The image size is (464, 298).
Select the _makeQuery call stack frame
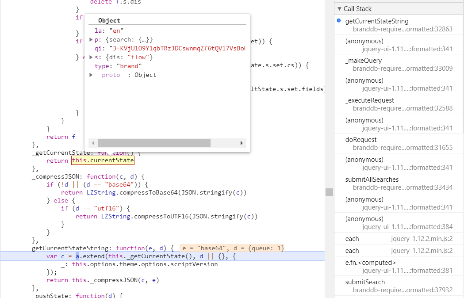[363, 61]
